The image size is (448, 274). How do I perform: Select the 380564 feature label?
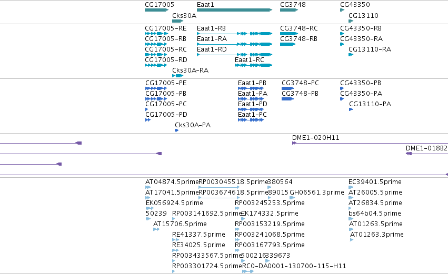click(280, 182)
